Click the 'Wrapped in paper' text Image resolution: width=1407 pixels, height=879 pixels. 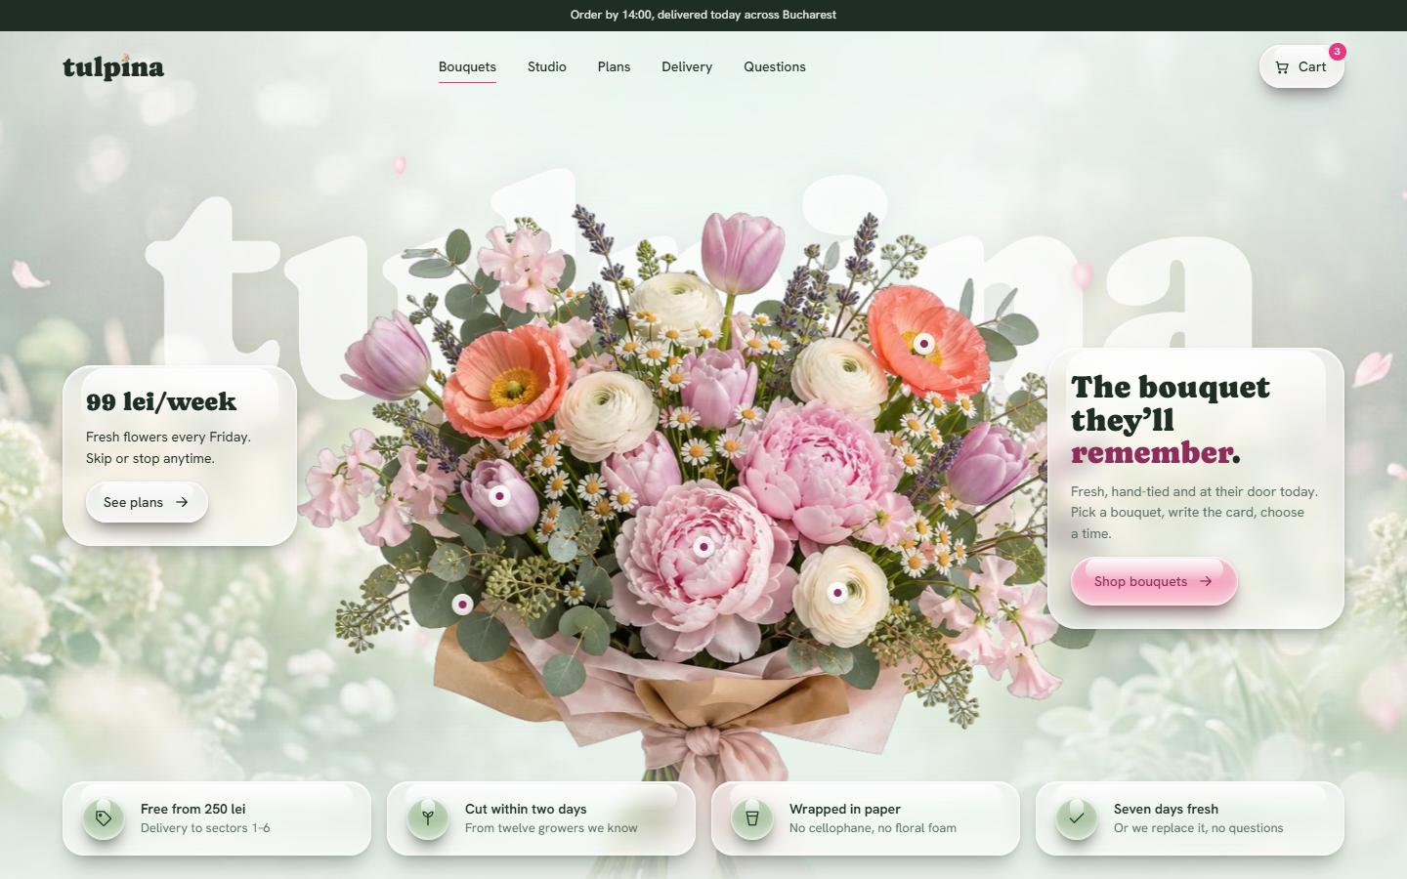click(845, 809)
